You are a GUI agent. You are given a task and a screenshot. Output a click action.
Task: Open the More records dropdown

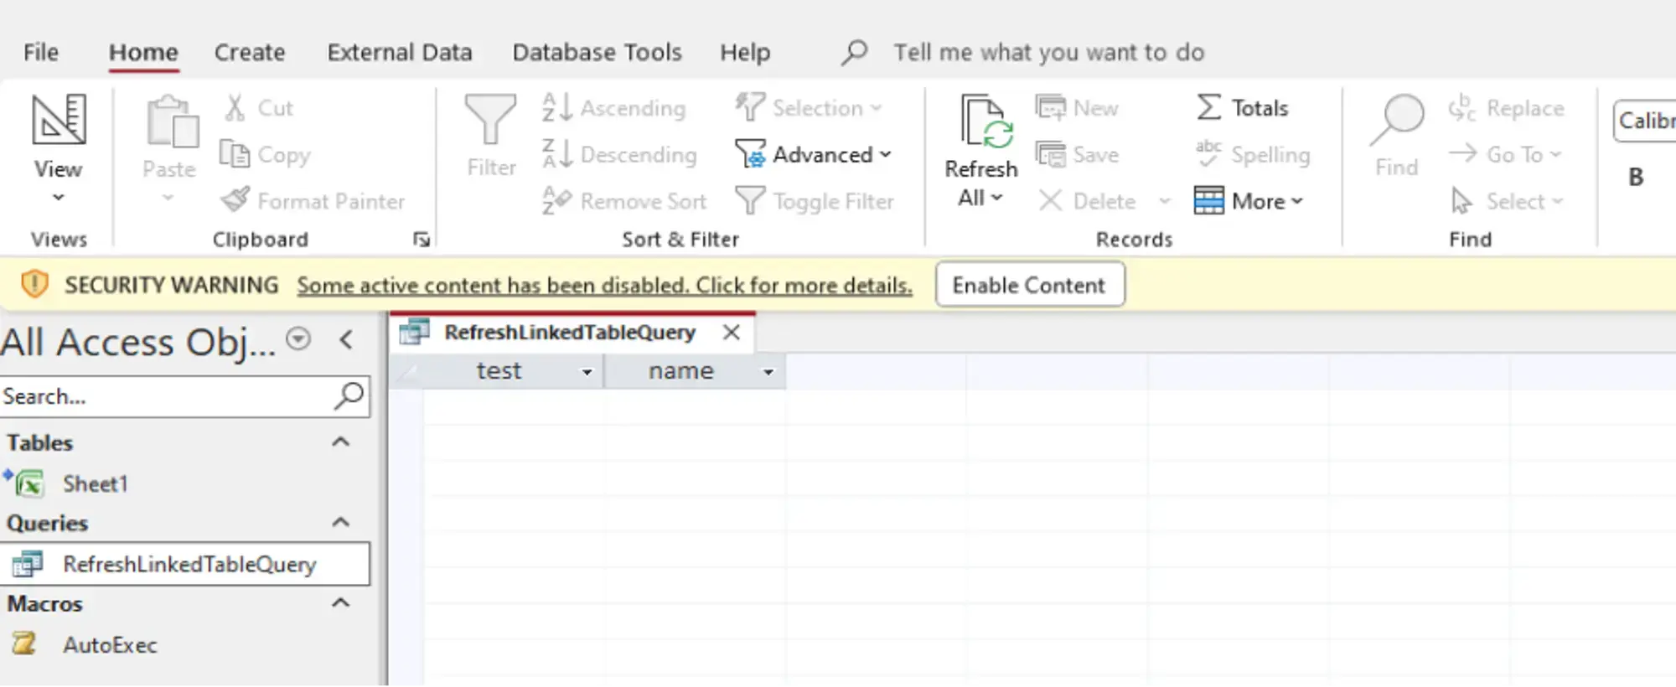click(1249, 201)
